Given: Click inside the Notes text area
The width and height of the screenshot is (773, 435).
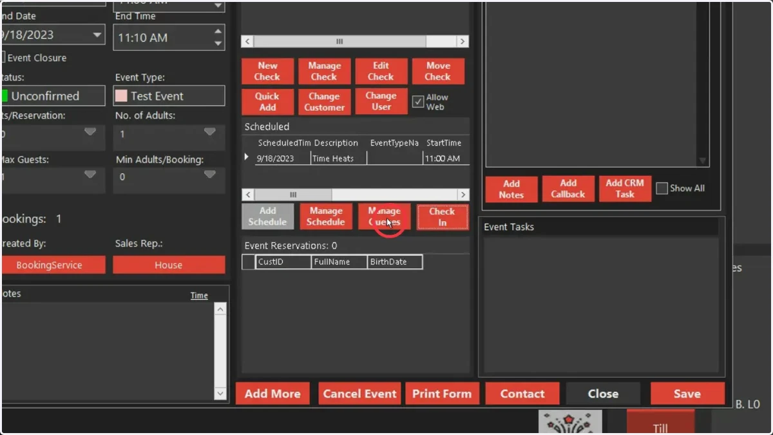Looking at the screenshot, I should pos(108,351).
